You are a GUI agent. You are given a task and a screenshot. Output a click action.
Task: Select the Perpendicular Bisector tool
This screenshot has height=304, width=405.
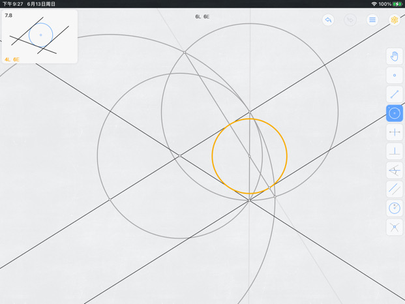(x=395, y=132)
